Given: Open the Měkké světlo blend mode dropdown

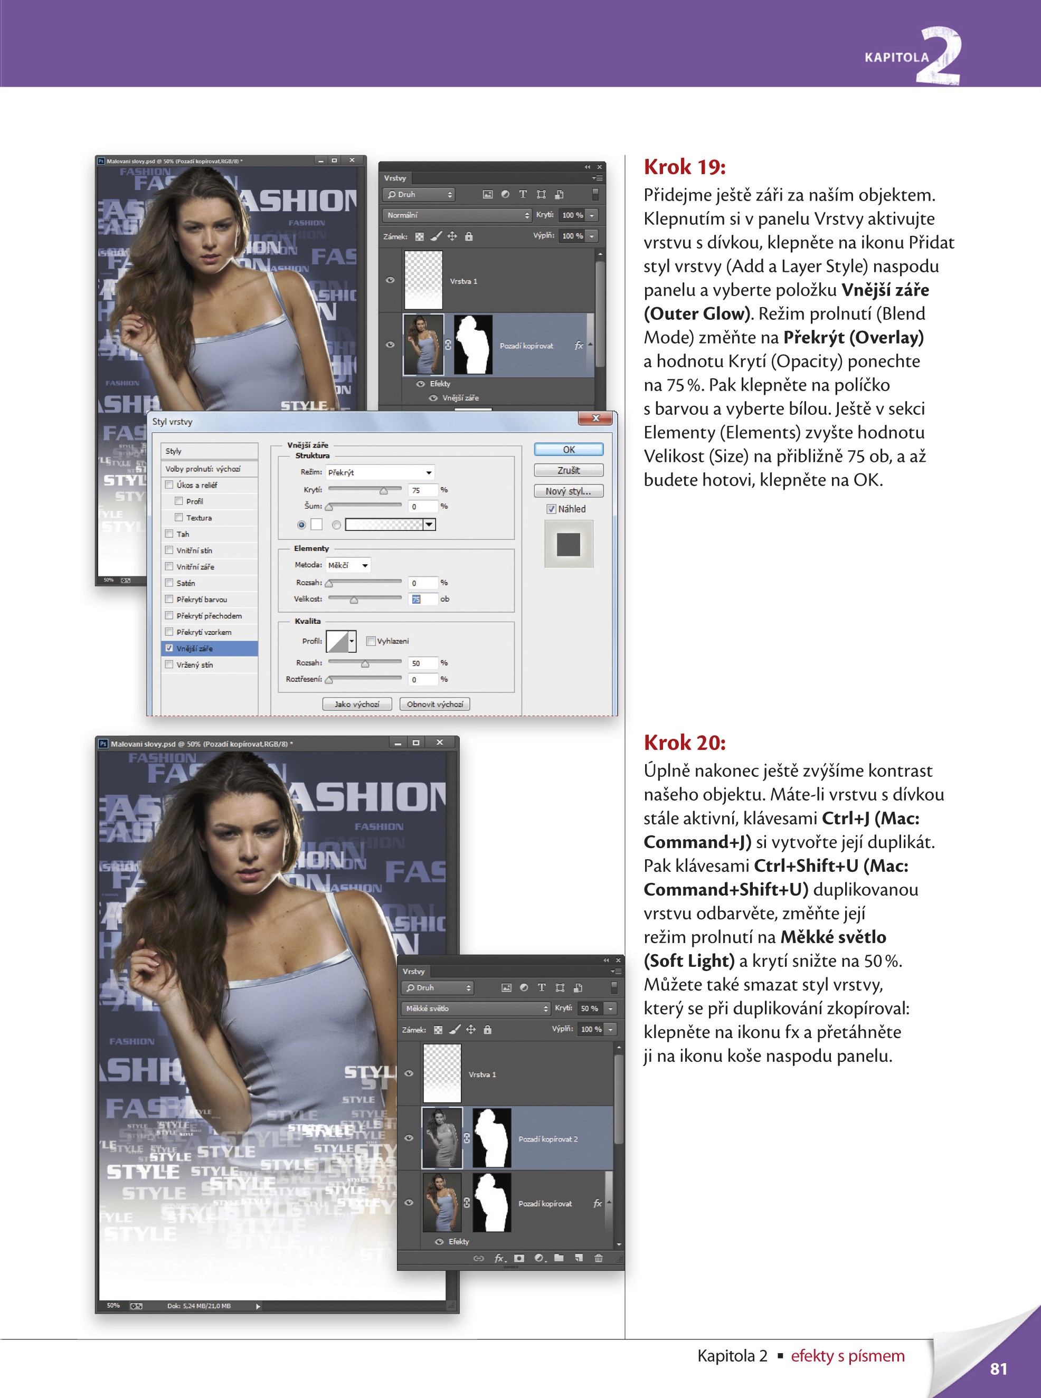Looking at the screenshot, I should pos(476,1009).
